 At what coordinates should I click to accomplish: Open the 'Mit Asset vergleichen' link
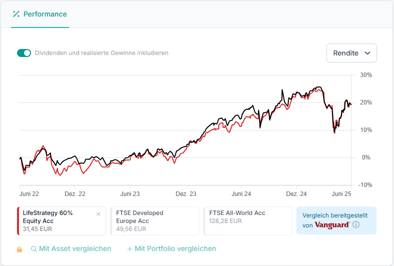[75, 248]
